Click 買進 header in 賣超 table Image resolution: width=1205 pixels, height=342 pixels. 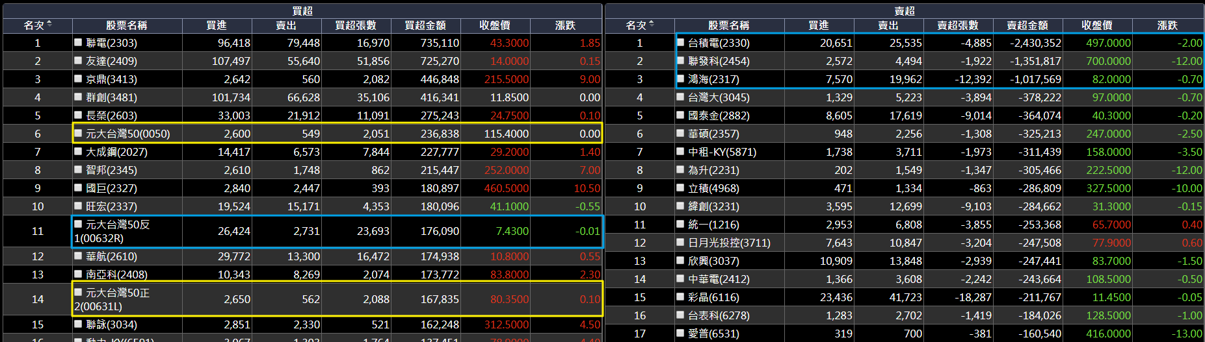click(x=819, y=25)
